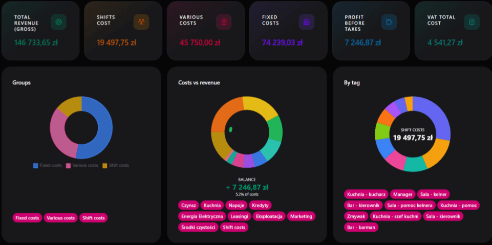Choose the Sala - kierownik tag
The image size is (492, 245).
[443, 216]
